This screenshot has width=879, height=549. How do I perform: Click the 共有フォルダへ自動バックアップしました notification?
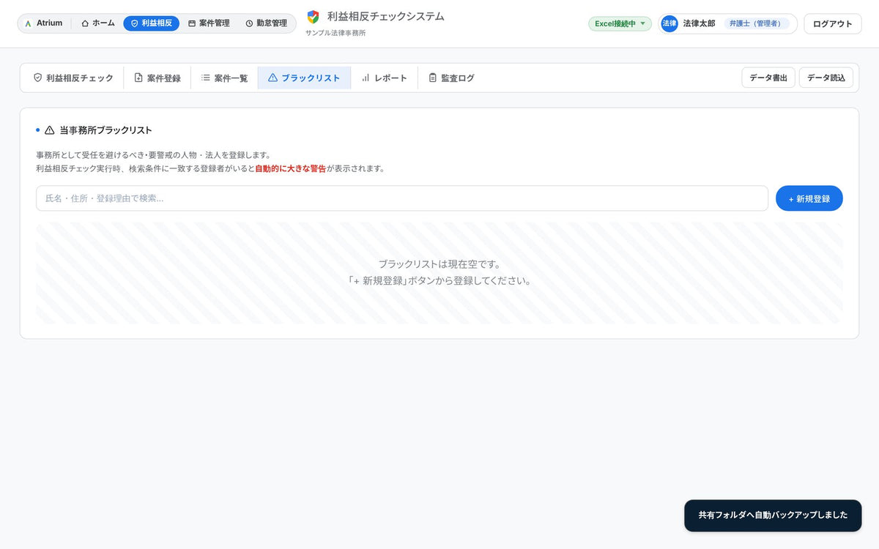tap(773, 515)
